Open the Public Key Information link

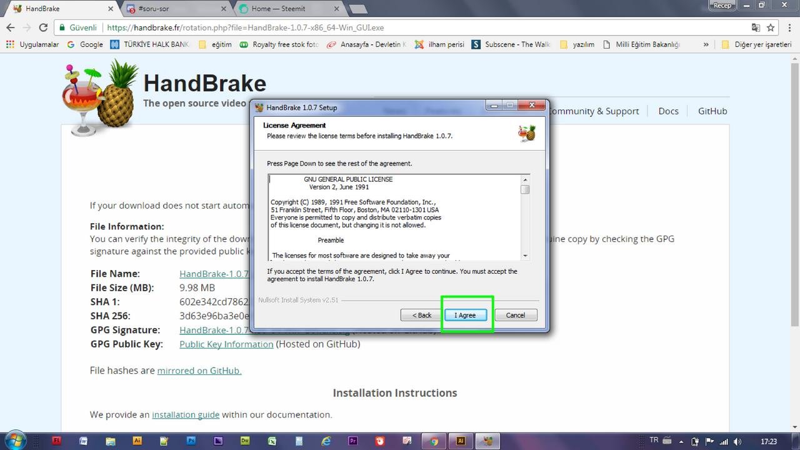coord(226,344)
